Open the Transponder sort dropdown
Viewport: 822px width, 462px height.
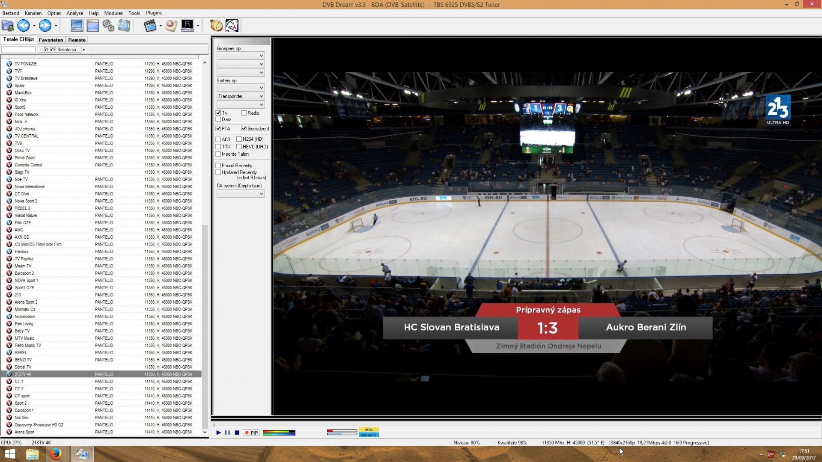point(241,96)
